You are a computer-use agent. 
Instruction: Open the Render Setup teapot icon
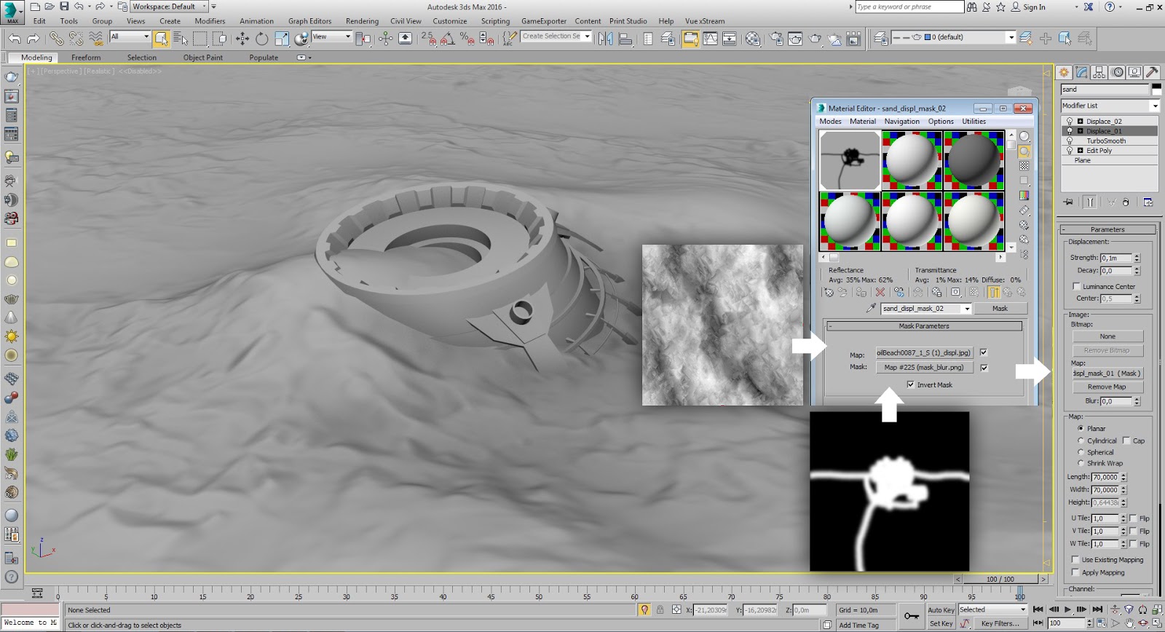coord(777,39)
